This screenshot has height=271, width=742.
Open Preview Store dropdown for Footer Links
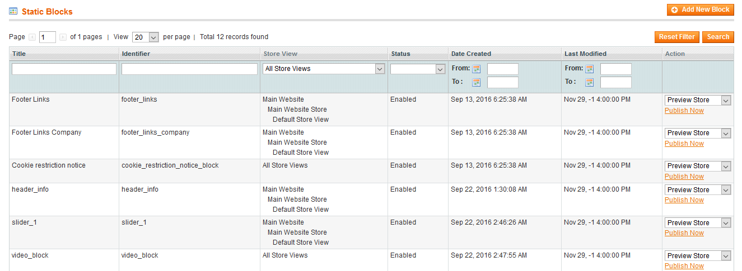698,100
